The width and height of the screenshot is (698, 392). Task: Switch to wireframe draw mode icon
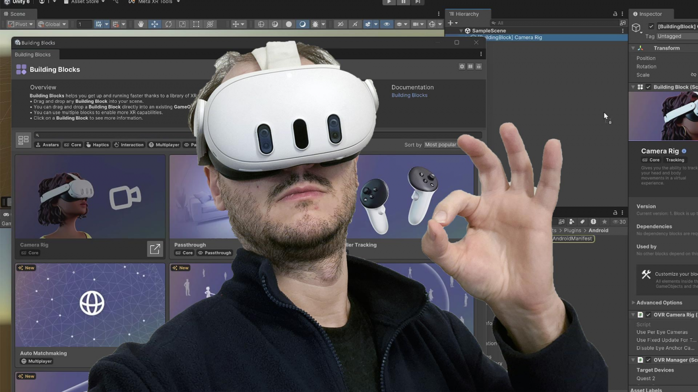[261, 24]
